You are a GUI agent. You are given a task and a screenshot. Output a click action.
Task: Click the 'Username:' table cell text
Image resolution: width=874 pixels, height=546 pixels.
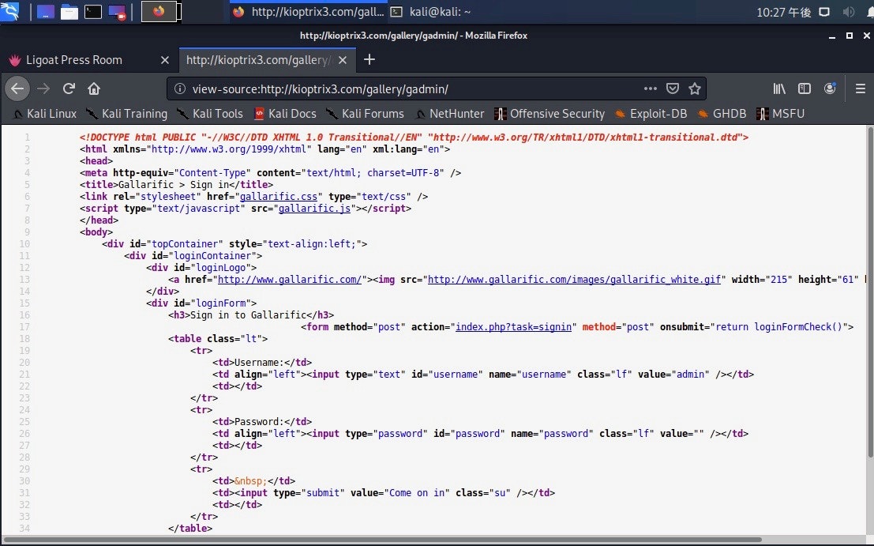(x=259, y=363)
